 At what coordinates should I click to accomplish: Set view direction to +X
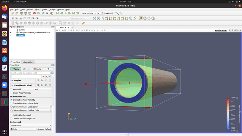pyautogui.click(x=107, y=18)
